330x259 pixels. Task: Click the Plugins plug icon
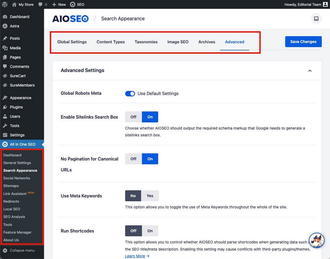pos(5,107)
